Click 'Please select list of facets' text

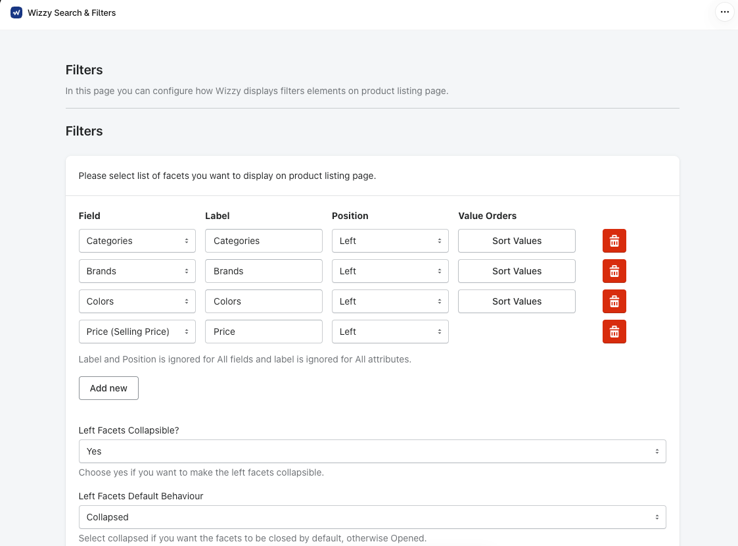[x=227, y=176]
